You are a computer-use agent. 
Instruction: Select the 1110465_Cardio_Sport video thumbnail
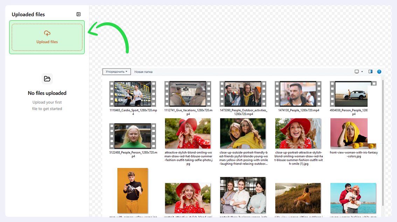point(133,94)
